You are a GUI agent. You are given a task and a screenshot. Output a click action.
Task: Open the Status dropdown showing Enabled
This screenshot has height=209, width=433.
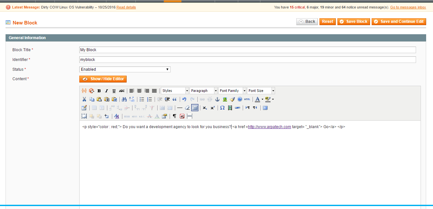coord(125,69)
